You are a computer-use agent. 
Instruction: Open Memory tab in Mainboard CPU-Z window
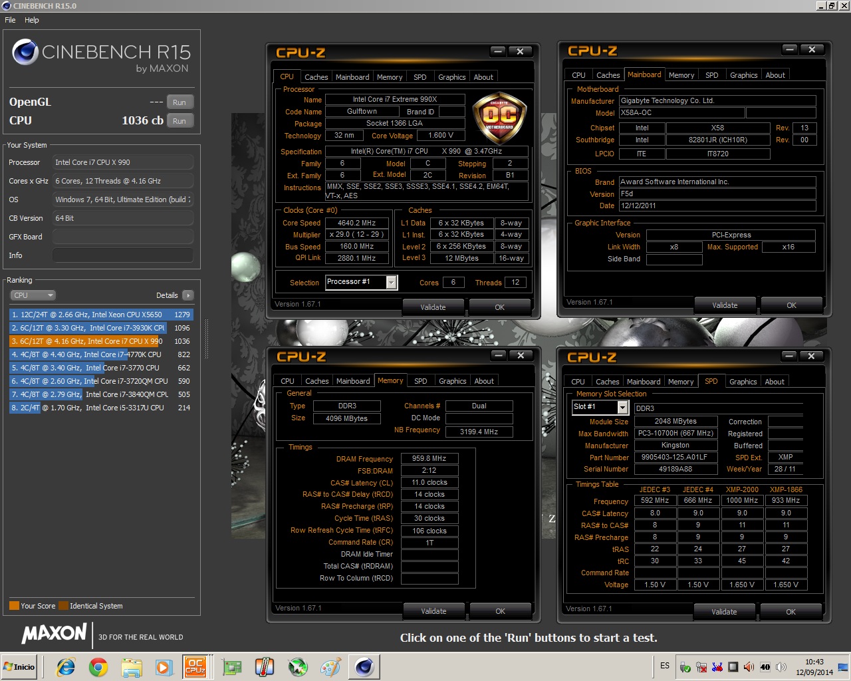(681, 75)
